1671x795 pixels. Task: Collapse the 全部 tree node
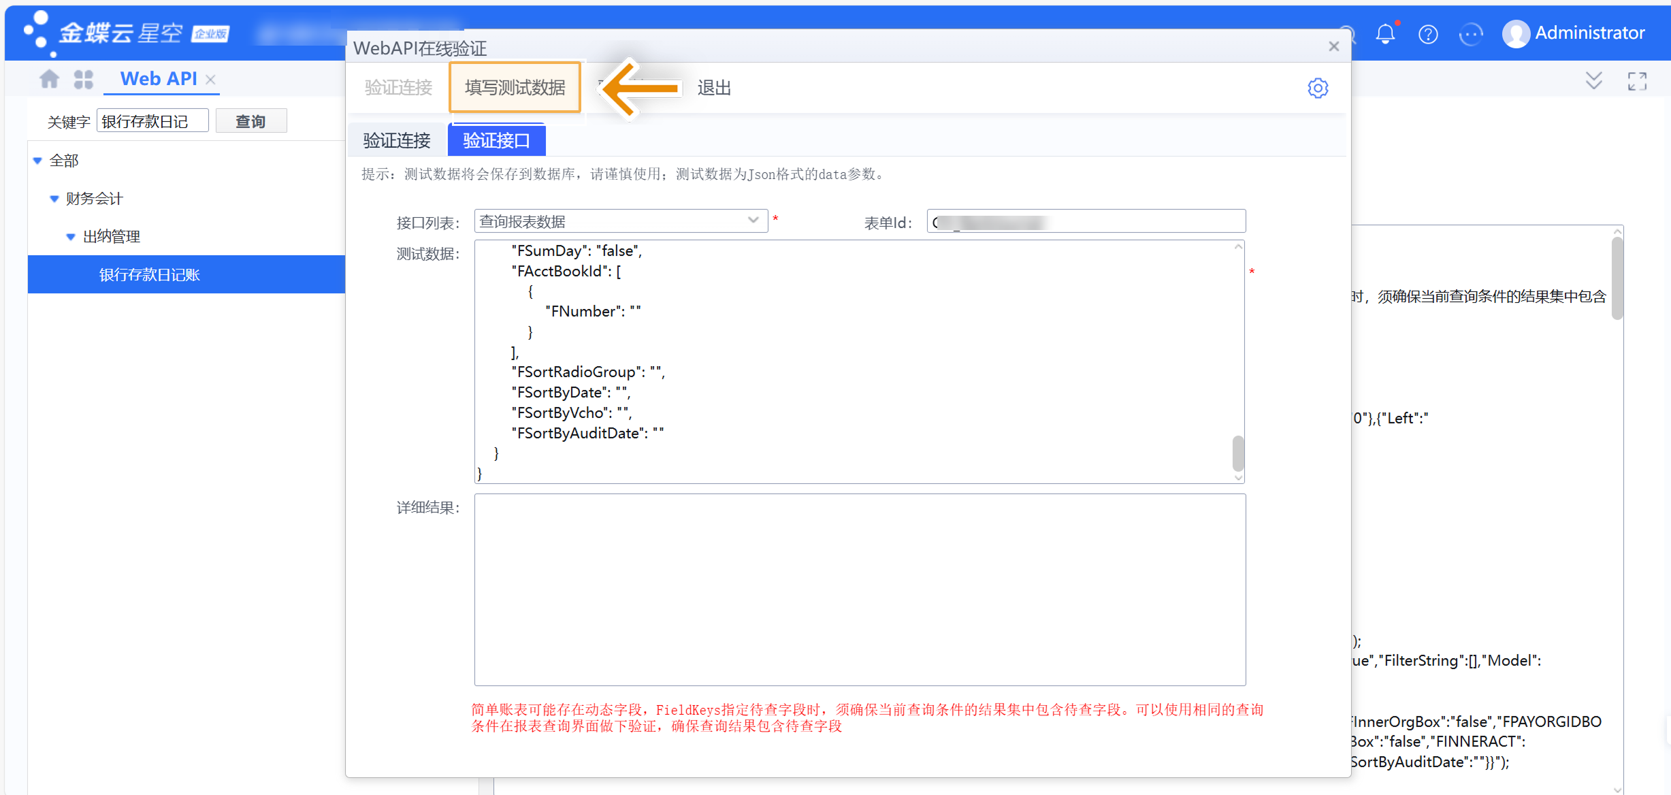(38, 161)
